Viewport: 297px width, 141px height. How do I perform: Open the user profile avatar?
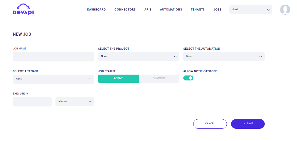[x=285, y=10]
